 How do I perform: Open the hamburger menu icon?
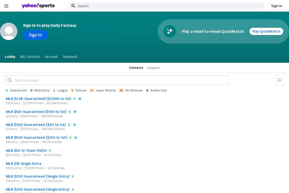click(6, 6)
